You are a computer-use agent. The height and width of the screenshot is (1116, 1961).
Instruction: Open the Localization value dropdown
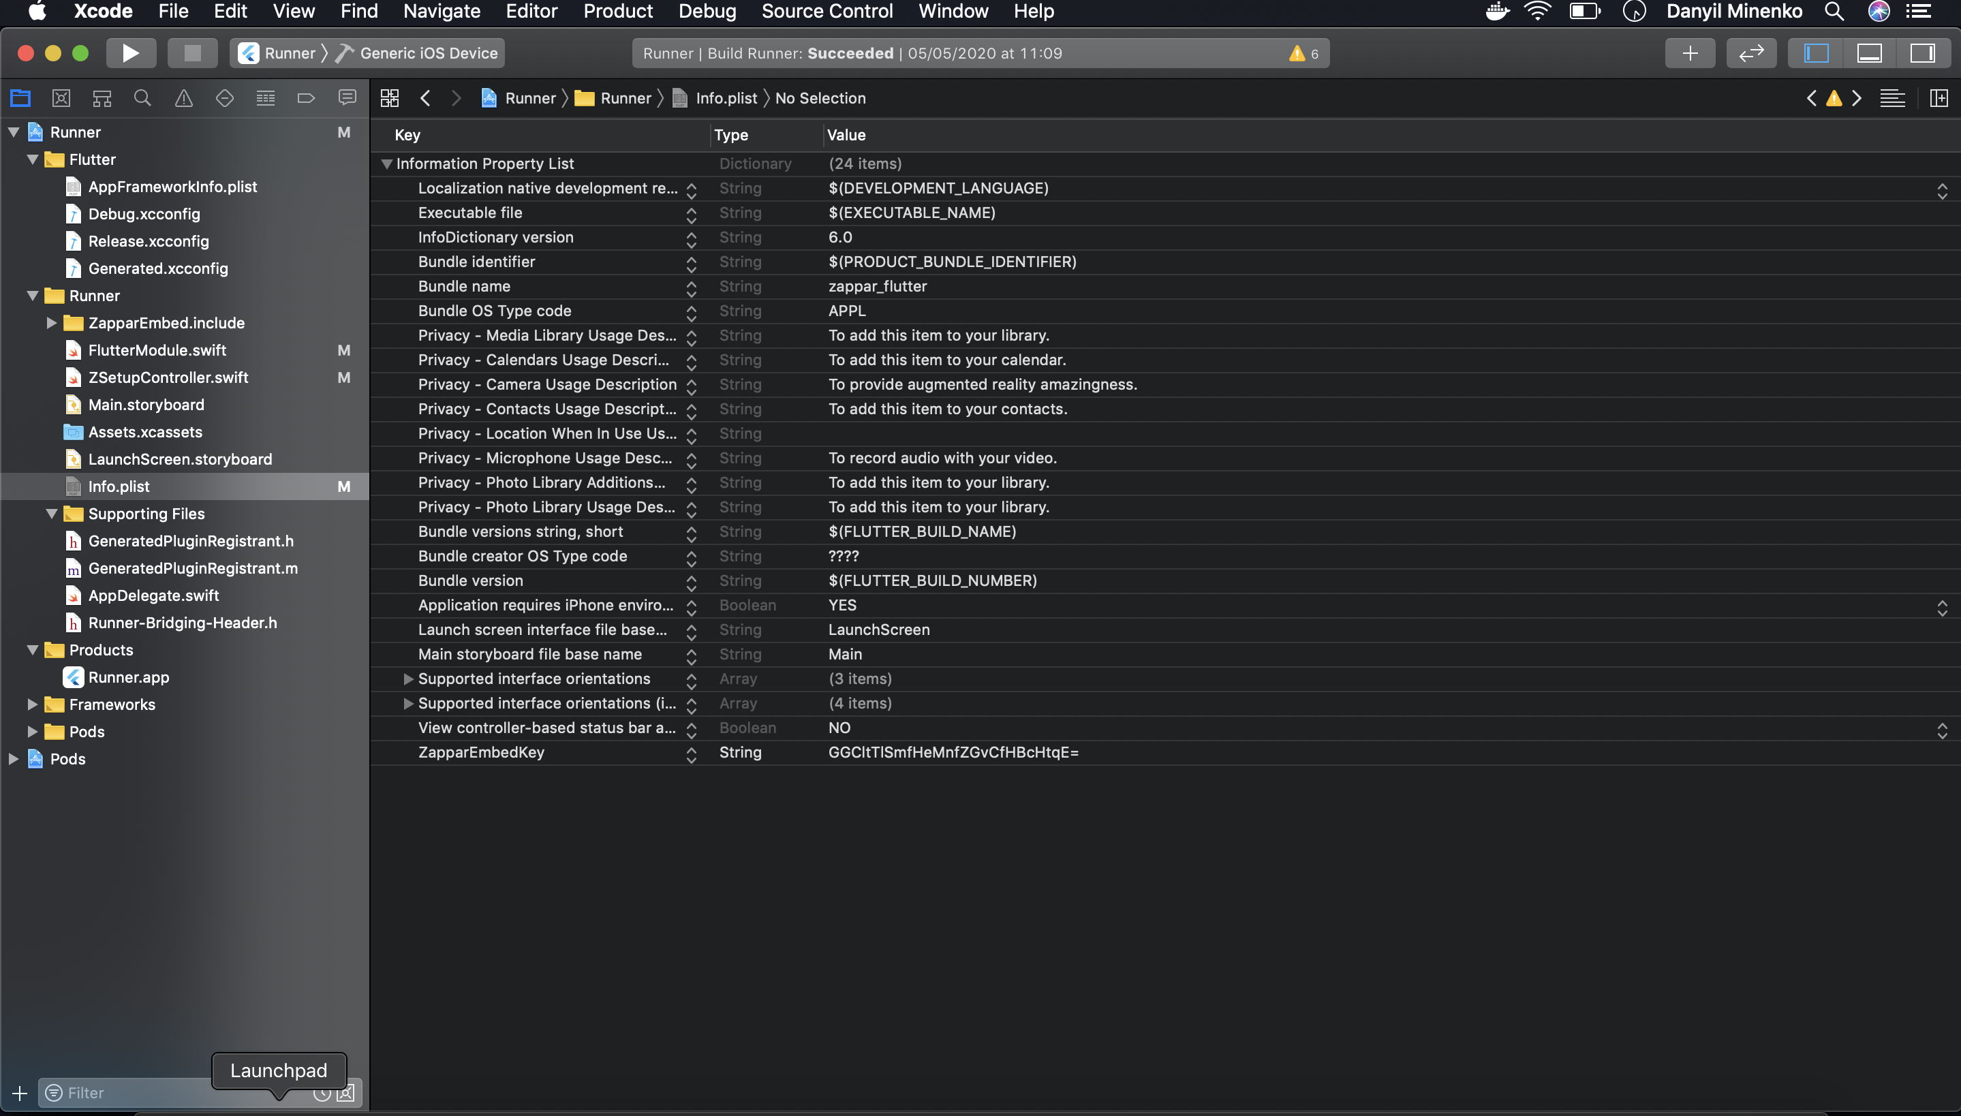[x=1942, y=190]
